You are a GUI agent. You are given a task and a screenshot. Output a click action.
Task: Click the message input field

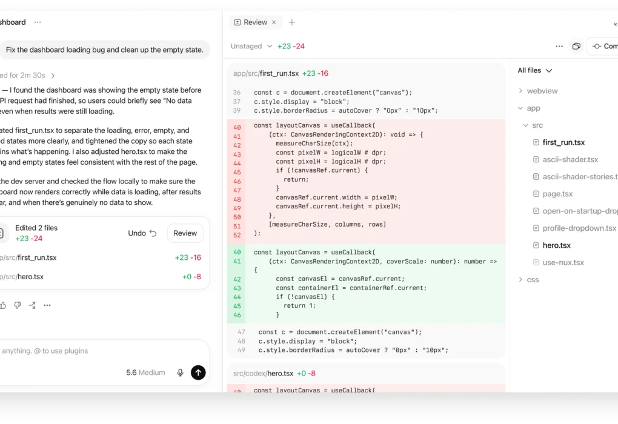pyautogui.click(x=103, y=351)
